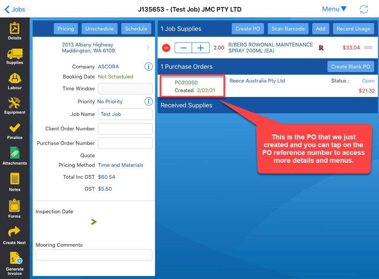Viewport: 379px width, 279px height.
Task: Show Company info for ASCORA
Action: point(148,67)
